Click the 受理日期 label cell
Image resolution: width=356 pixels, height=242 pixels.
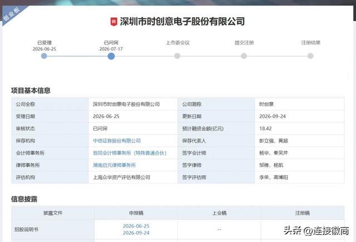(50, 116)
